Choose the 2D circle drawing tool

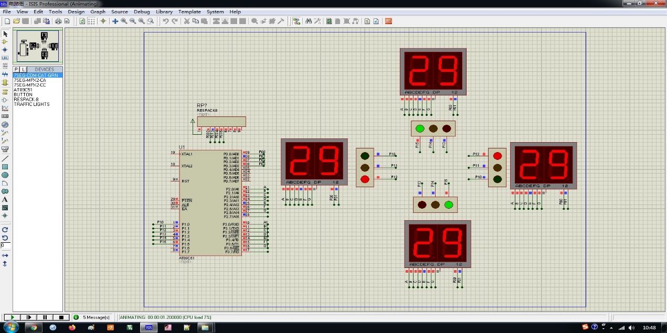[5, 175]
